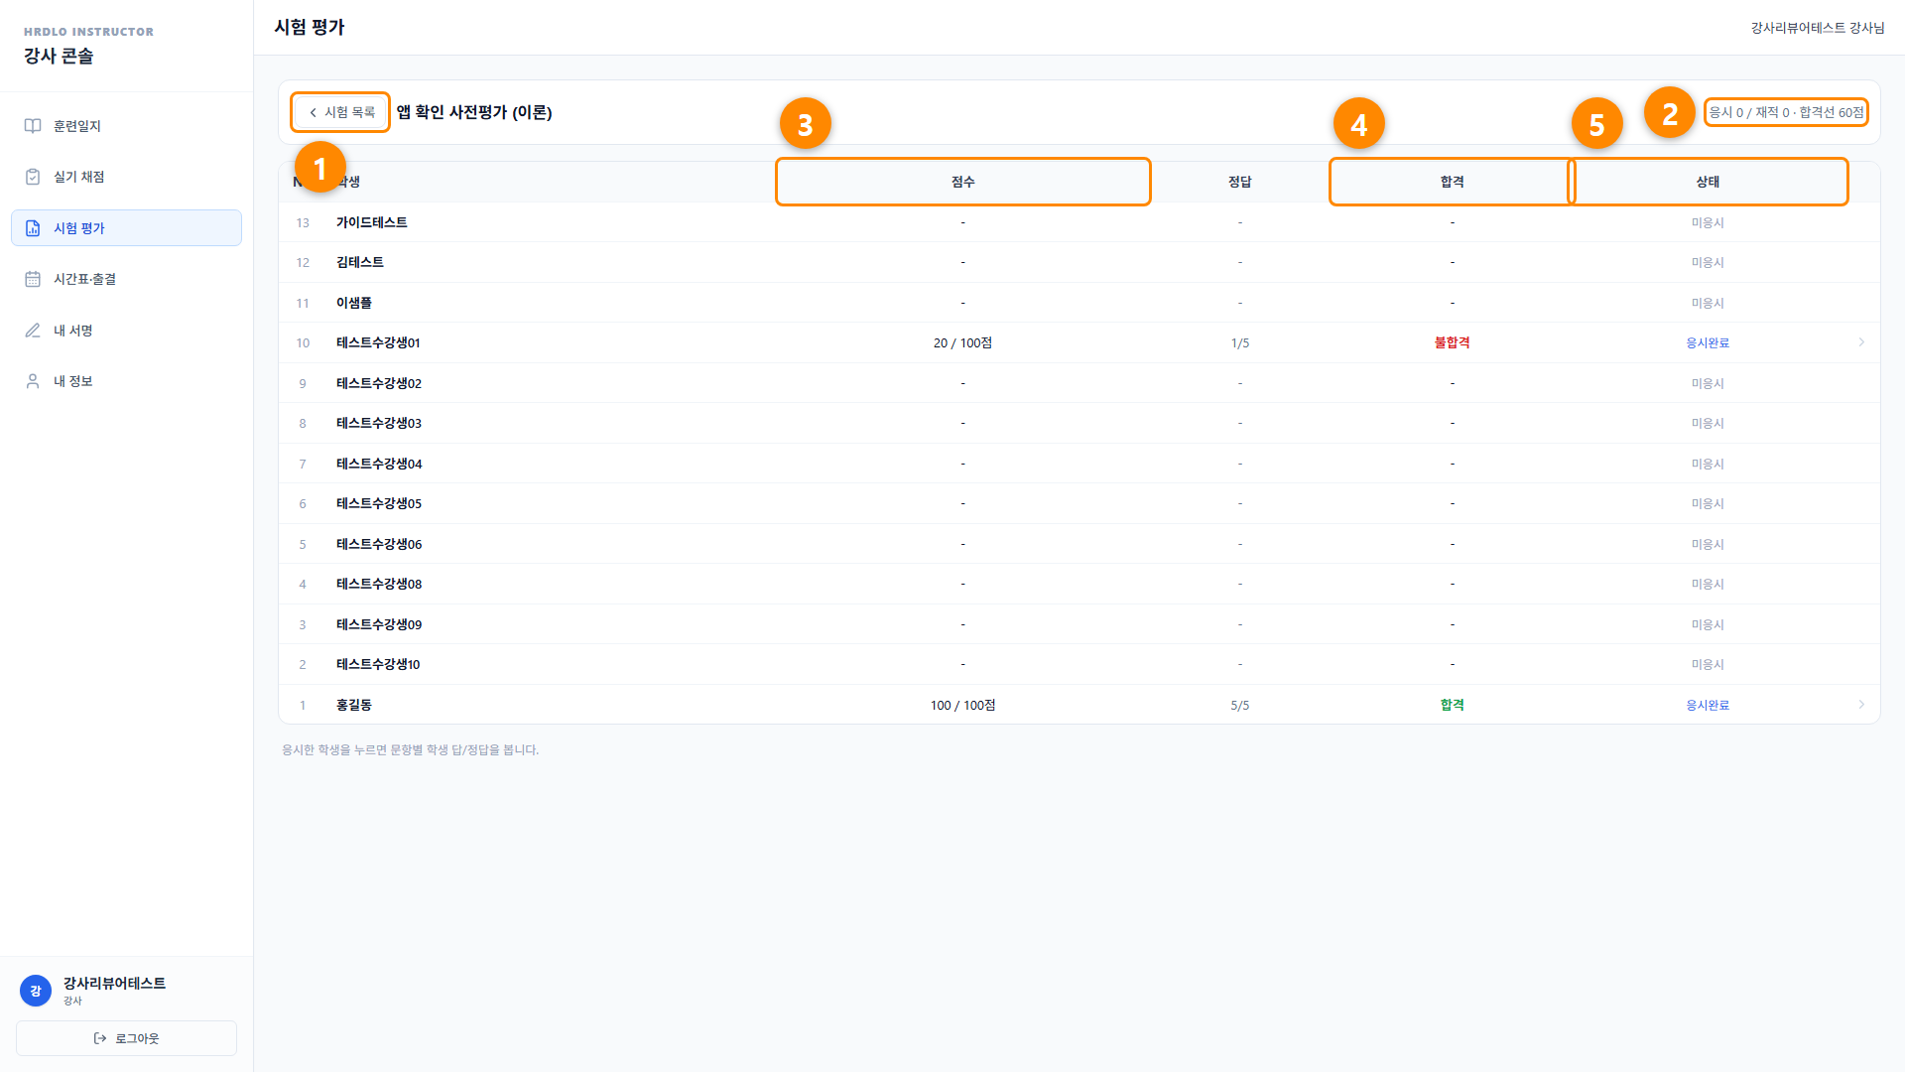
Task: Click the 1/5 correct answers cell
Action: coord(1240,343)
